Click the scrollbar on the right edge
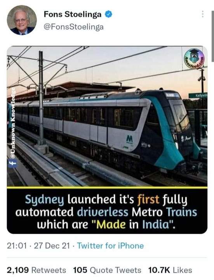214x280 pixels. tap(213, 36)
